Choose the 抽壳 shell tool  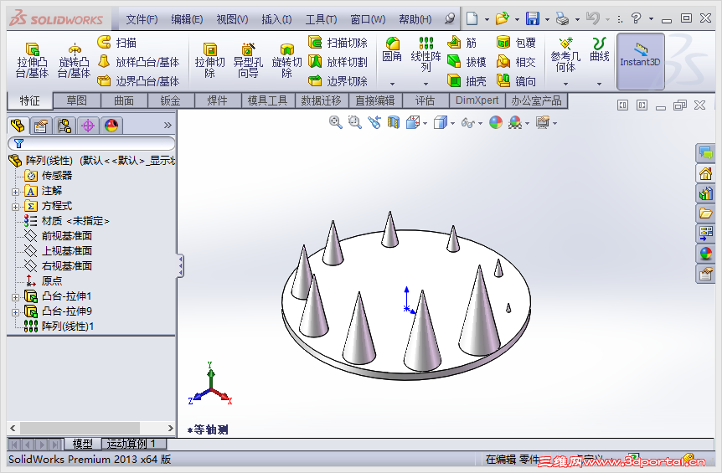(x=467, y=81)
